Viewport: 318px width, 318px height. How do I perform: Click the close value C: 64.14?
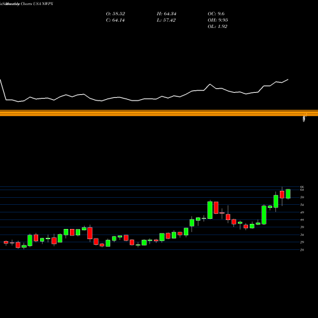[x=115, y=20]
